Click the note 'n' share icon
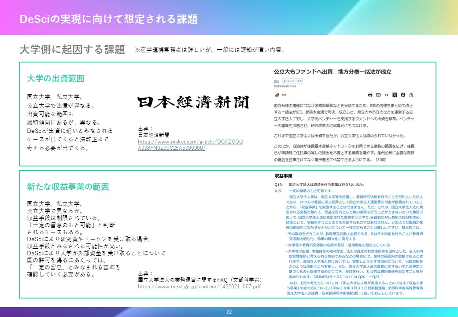This screenshot has height=317, width=458. 386,95
